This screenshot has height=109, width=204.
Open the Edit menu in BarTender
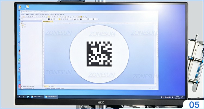pos(27,14)
